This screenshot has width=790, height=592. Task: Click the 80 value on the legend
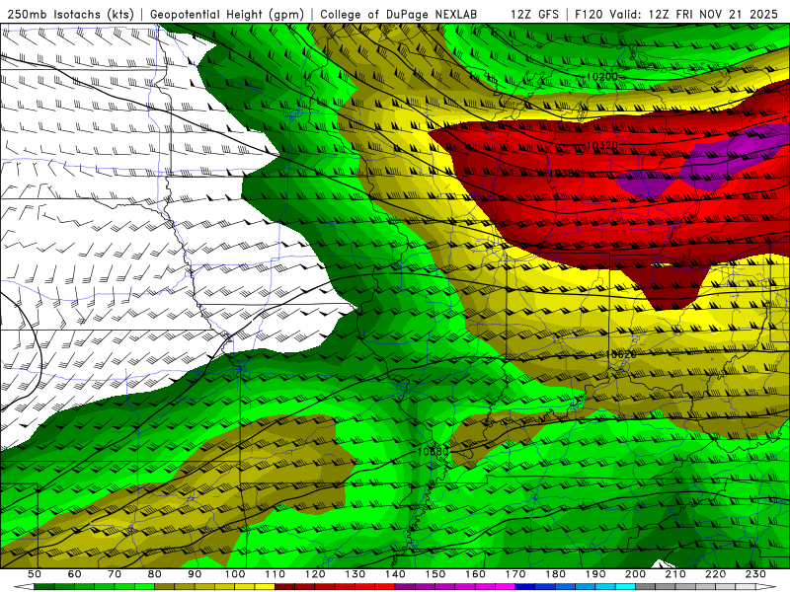pyautogui.click(x=155, y=574)
